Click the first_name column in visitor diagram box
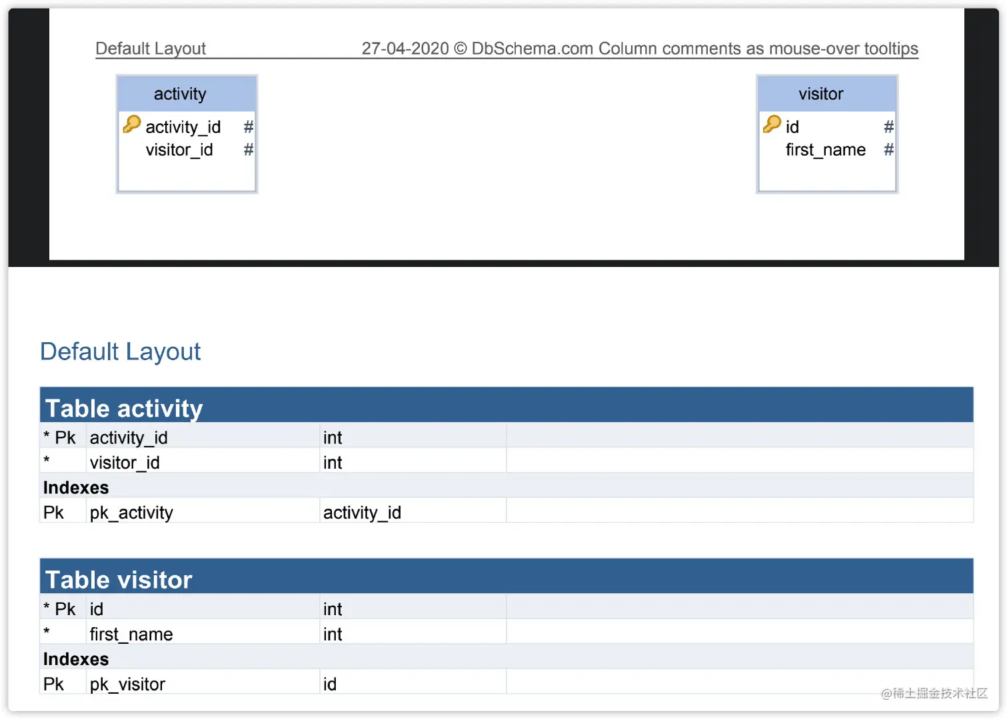Image resolution: width=1007 pixels, height=719 pixels. (x=826, y=150)
